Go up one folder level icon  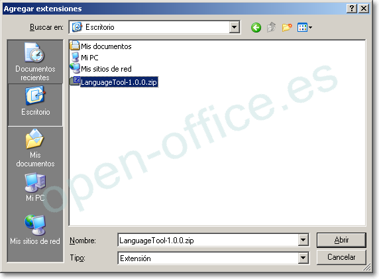coord(272,27)
